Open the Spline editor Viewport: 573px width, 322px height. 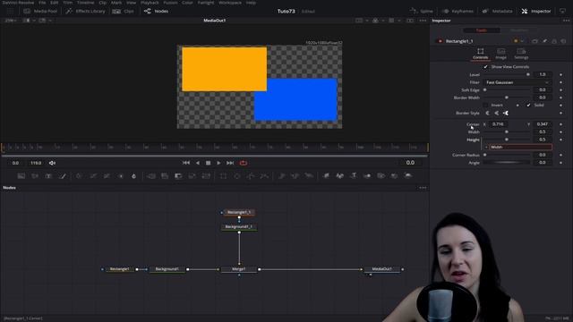pyautogui.click(x=422, y=12)
